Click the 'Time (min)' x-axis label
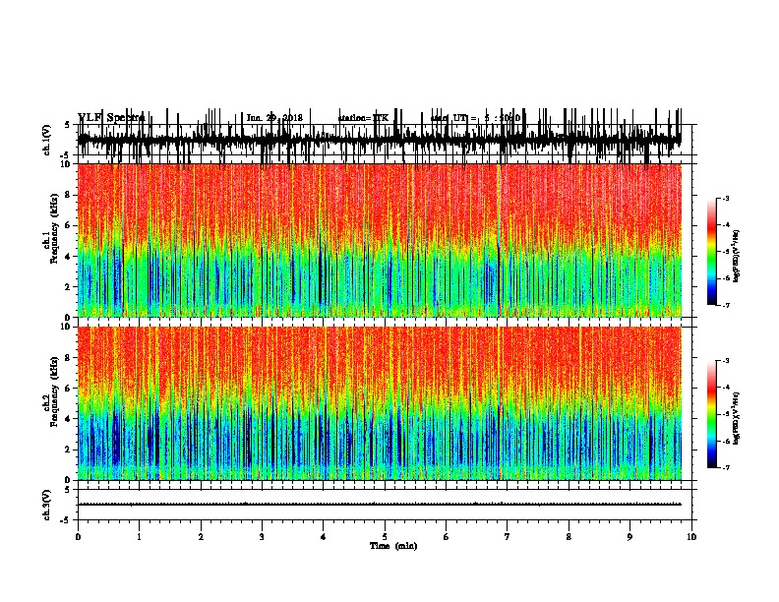 coord(393,546)
